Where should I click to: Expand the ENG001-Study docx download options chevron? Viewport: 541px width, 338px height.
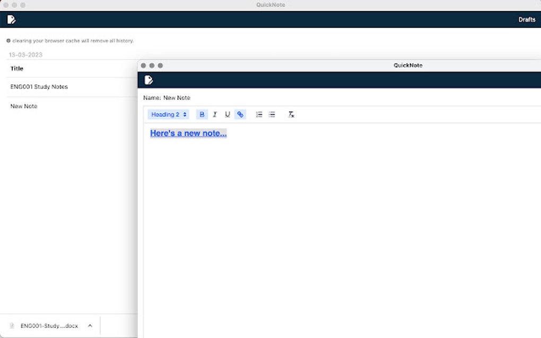pyautogui.click(x=90, y=325)
